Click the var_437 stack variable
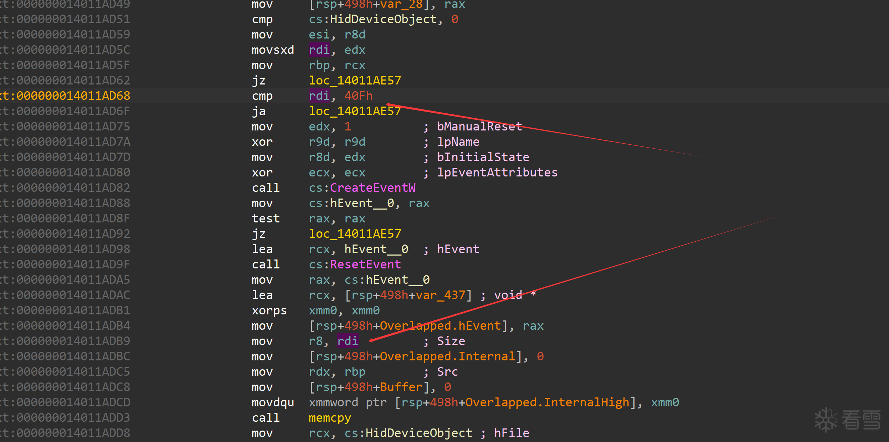Screen dimensions: 889x442 (440, 295)
